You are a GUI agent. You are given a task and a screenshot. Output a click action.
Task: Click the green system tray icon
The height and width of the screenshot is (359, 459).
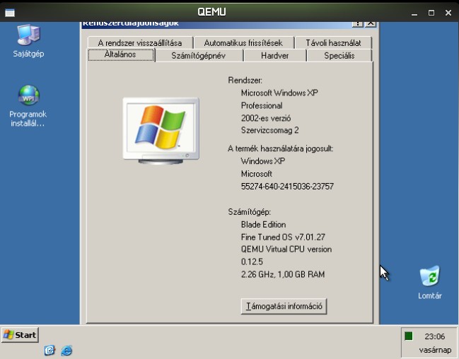(x=408, y=336)
